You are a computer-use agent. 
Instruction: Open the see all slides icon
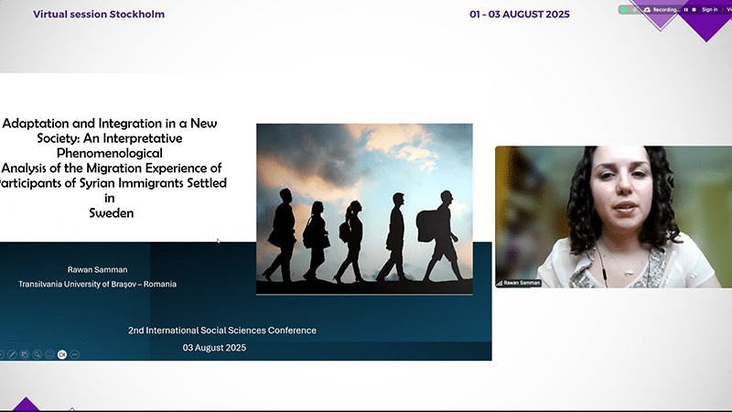tap(25, 354)
